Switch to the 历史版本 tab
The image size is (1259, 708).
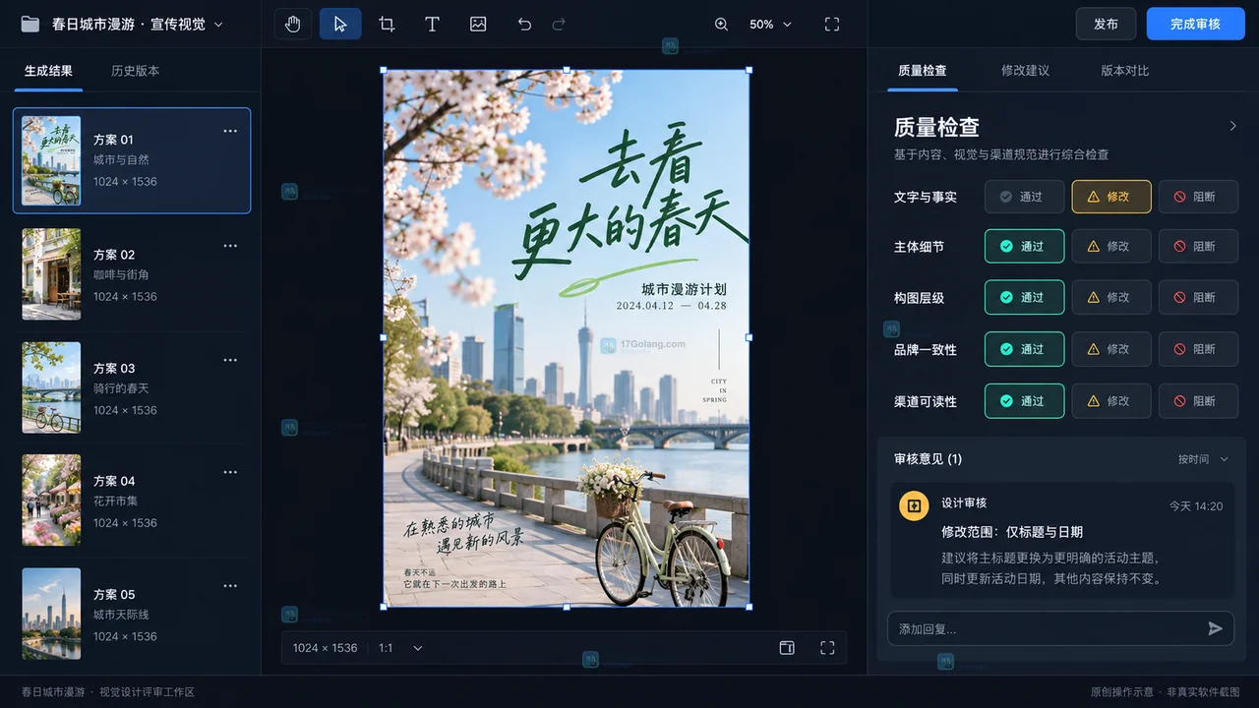tap(135, 71)
